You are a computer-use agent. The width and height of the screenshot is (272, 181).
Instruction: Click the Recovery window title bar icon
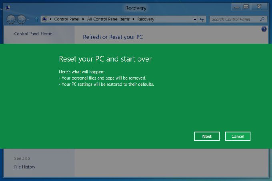(8, 8)
